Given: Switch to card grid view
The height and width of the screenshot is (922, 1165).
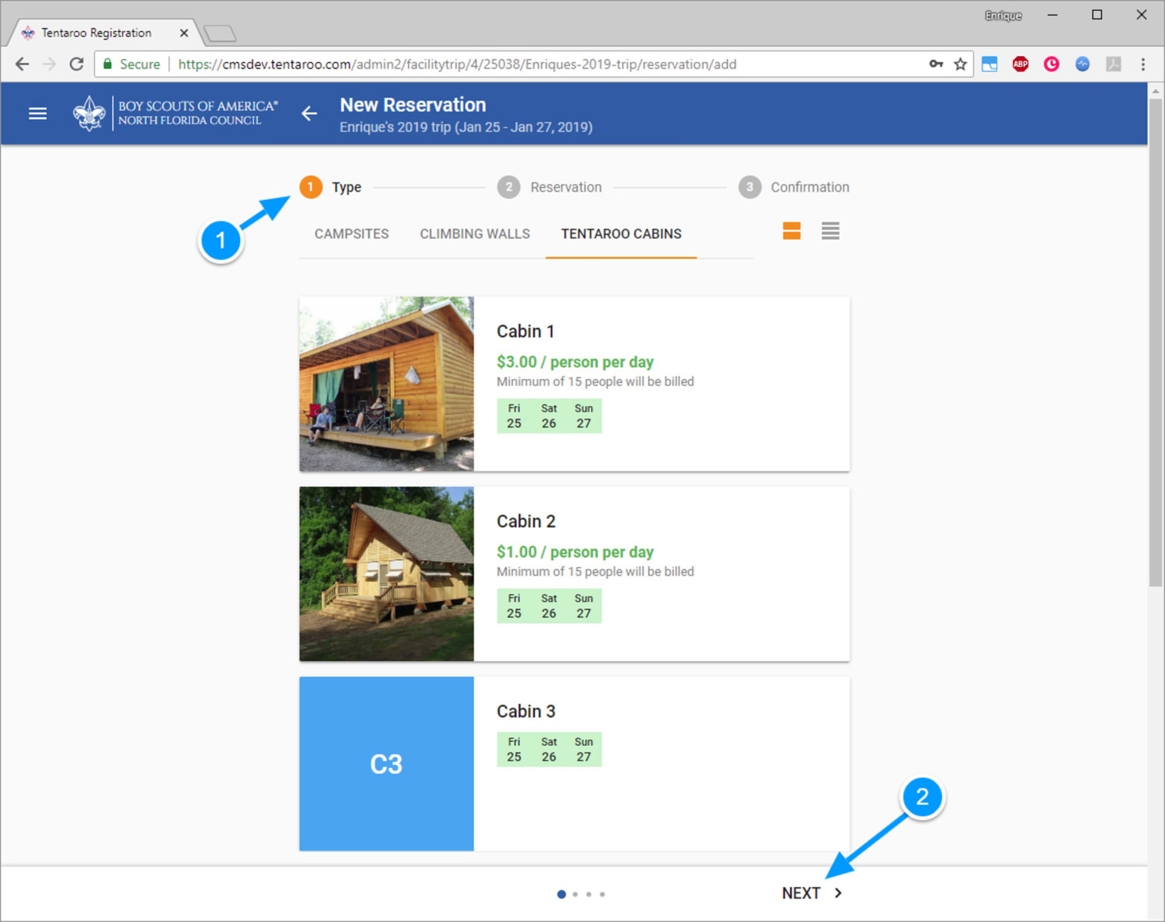Looking at the screenshot, I should (791, 231).
